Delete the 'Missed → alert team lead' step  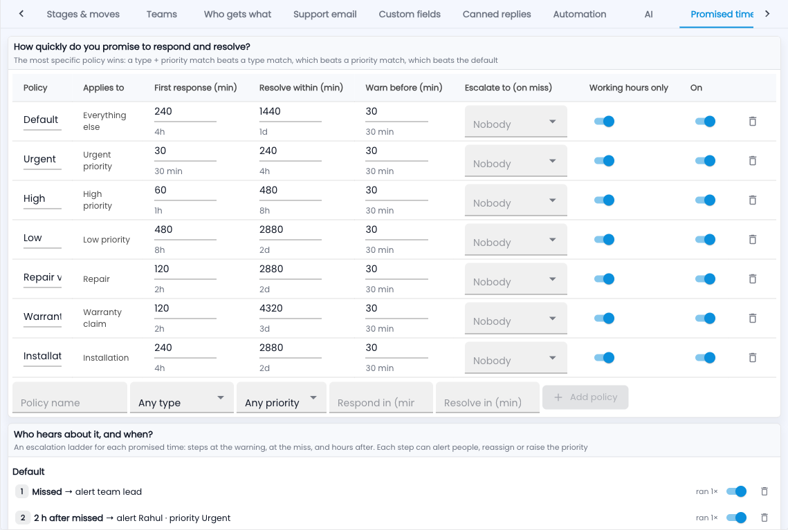764,491
